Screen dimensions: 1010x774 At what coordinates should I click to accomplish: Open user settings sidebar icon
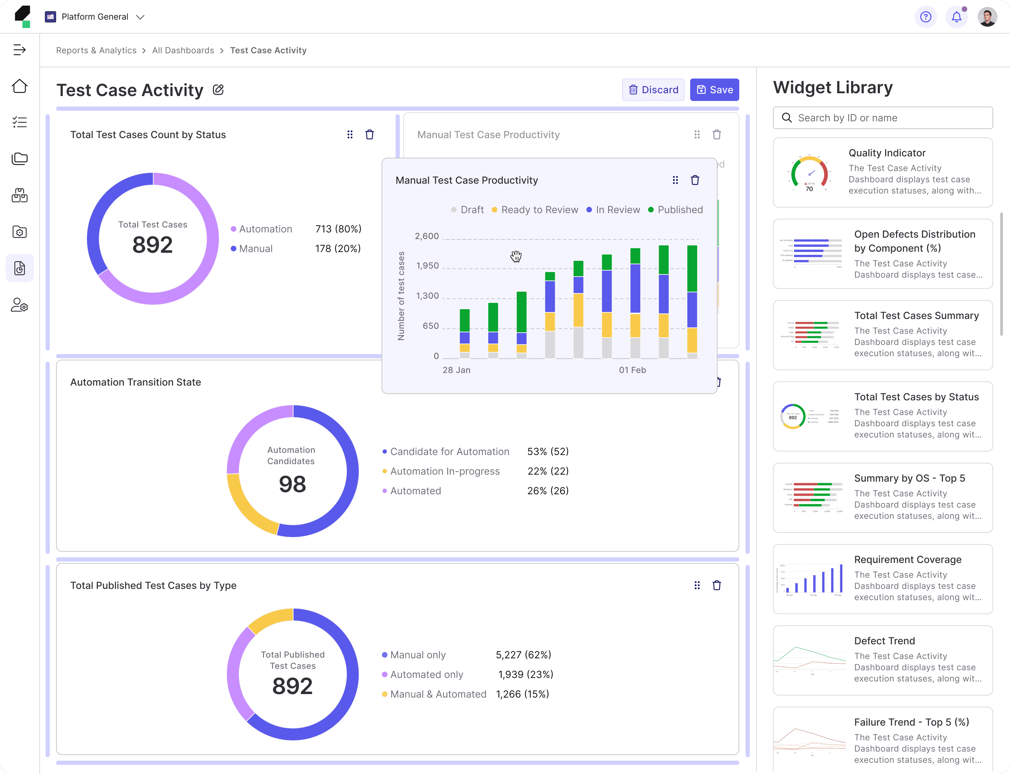[19, 305]
